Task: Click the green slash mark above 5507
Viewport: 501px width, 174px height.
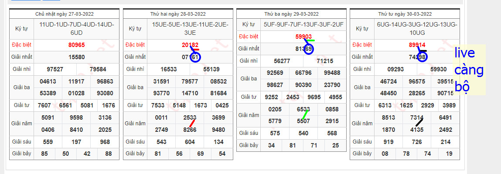Action: (x=306, y=115)
